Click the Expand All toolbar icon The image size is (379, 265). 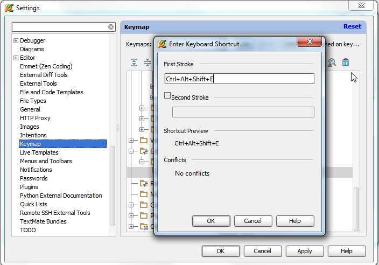coord(134,62)
